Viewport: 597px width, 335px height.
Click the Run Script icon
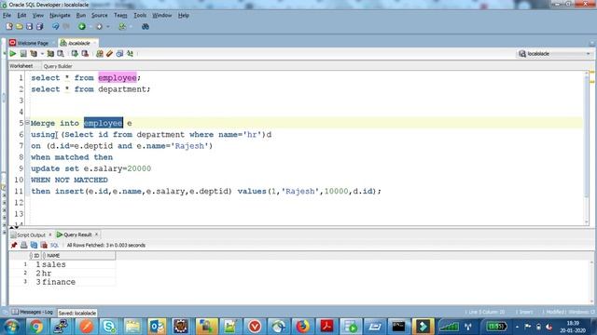[23, 54]
